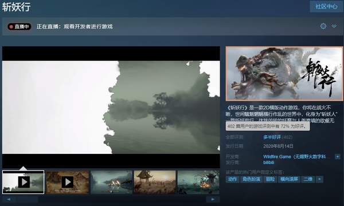Open bilibili publisher link

pos(269,163)
